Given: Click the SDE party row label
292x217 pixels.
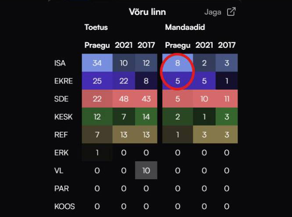Looking at the screenshot, I should click(x=61, y=99).
